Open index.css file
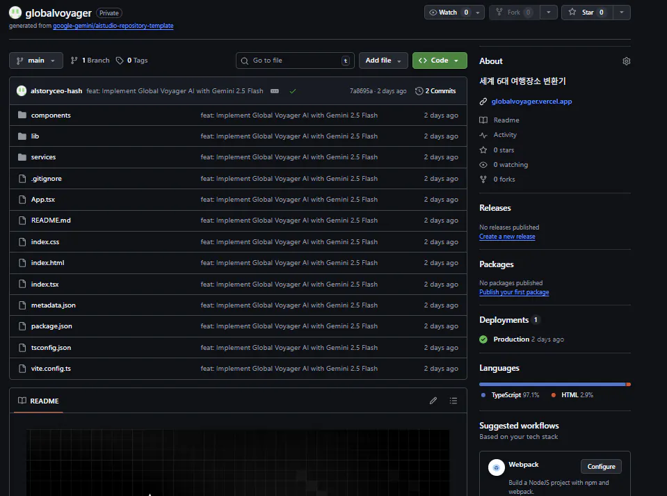Image resolution: width=667 pixels, height=496 pixels. click(x=45, y=241)
